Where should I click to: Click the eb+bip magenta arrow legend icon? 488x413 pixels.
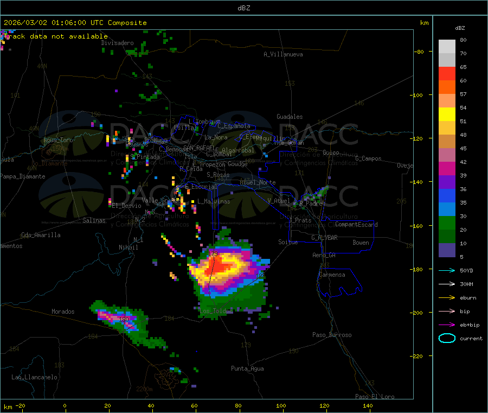(x=447, y=325)
